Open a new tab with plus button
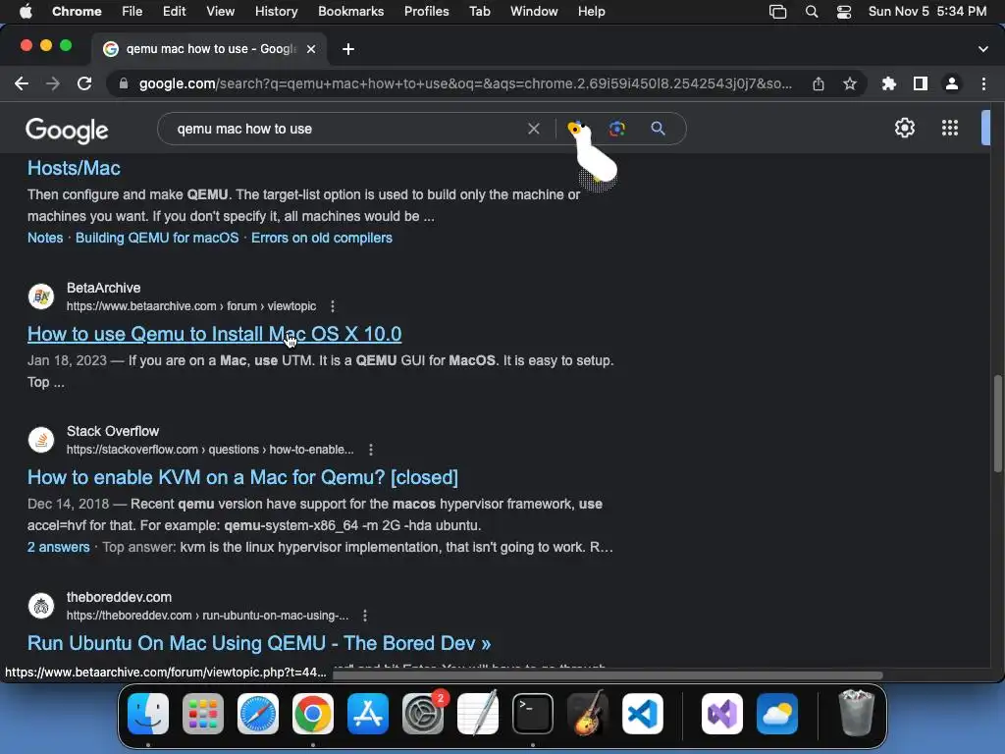The height and width of the screenshot is (754, 1005). coord(348,49)
